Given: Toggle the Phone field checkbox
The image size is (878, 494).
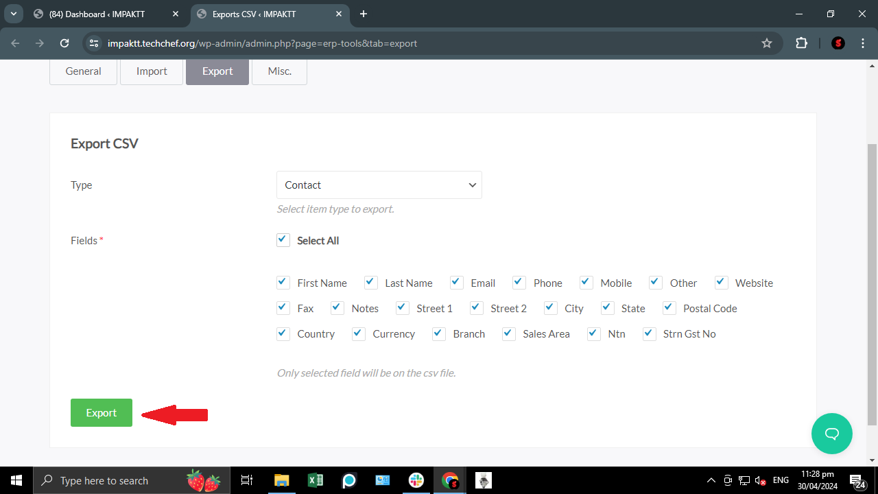Looking at the screenshot, I should click(x=519, y=283).
